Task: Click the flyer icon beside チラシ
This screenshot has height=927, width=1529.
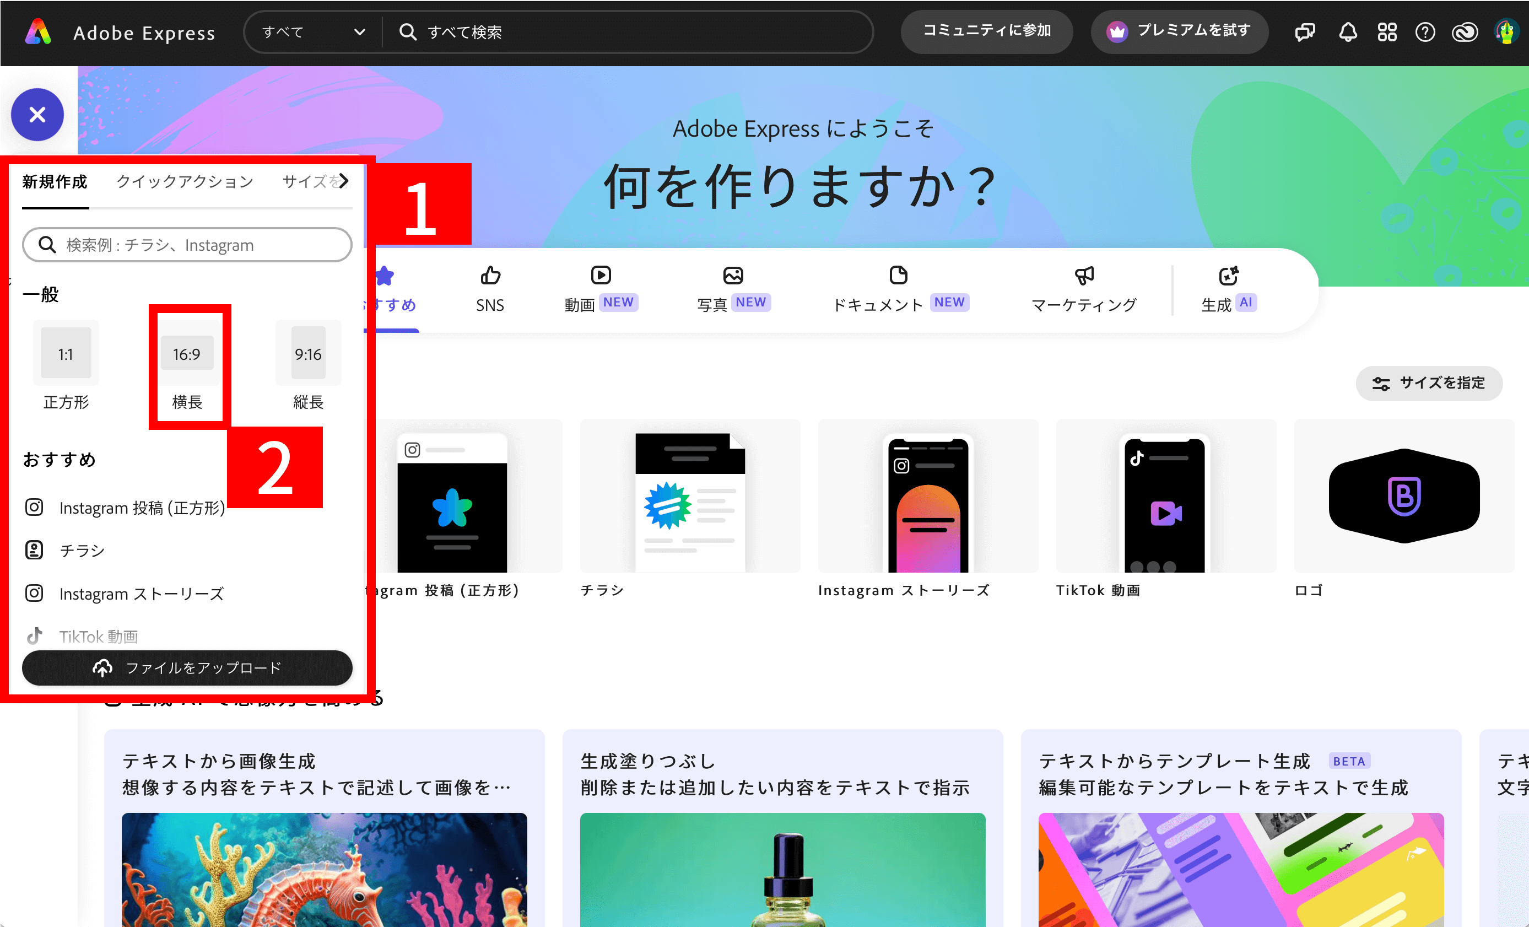Action: [34, 550]
